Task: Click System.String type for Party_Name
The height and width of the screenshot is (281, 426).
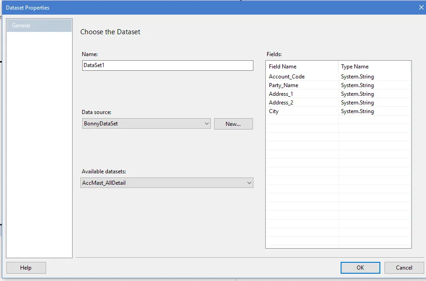Action: (358, 85)
